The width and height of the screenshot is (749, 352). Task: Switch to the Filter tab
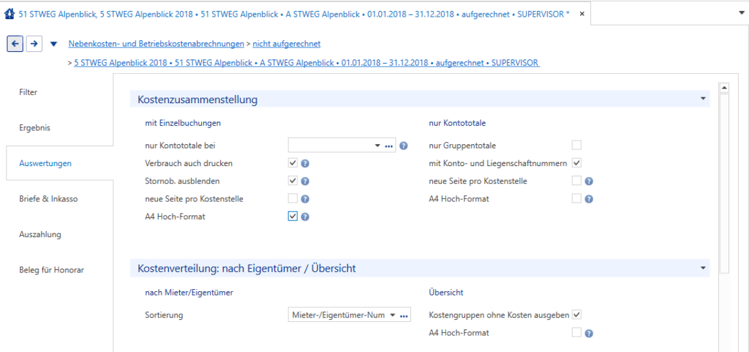point(28,92)
